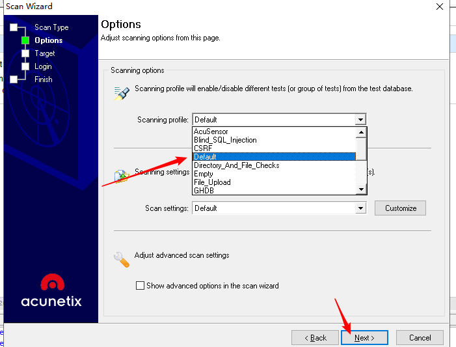The height and width of the screenshot is (347, 456).
Task: Click the scanning profile brush icon
Action: tap(121, 92)
